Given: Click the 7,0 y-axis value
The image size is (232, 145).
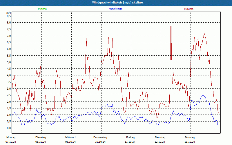Looking at the screenshot, I should pyautogui.click(x=9, y=36).
